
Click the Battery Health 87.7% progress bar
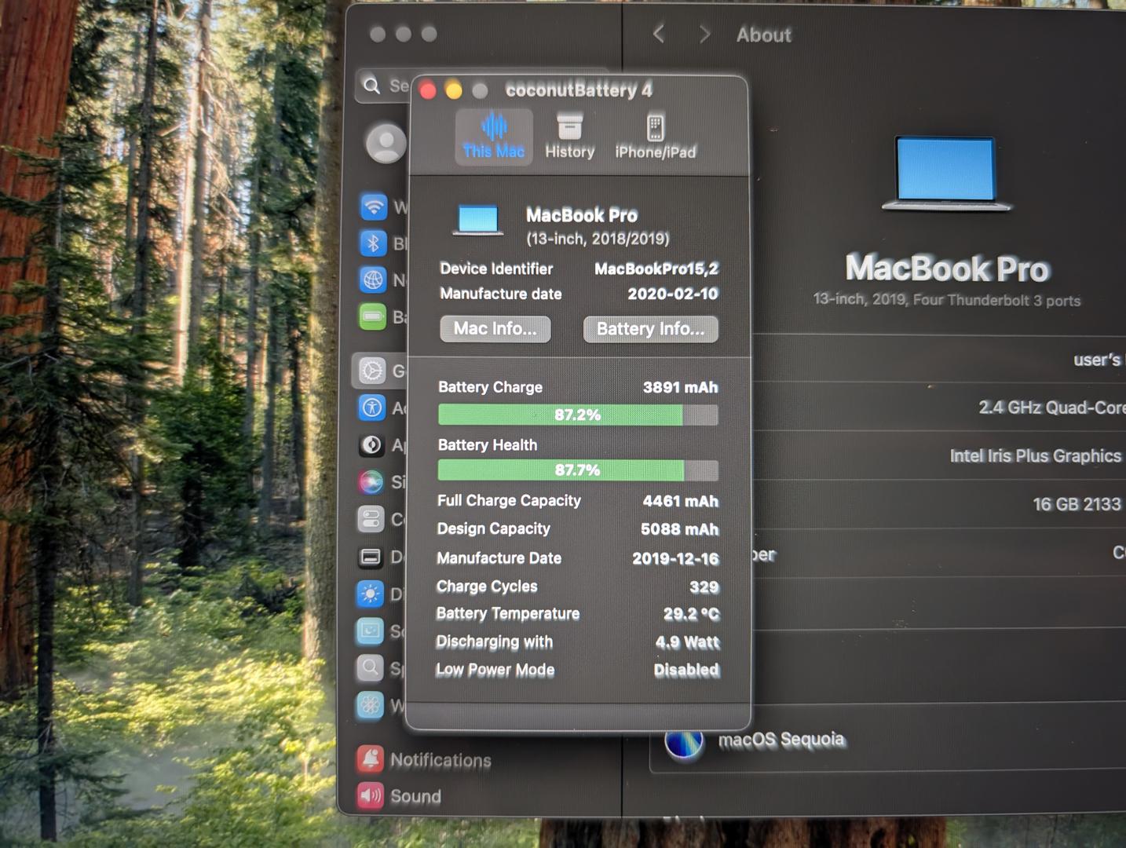(578, 470)
